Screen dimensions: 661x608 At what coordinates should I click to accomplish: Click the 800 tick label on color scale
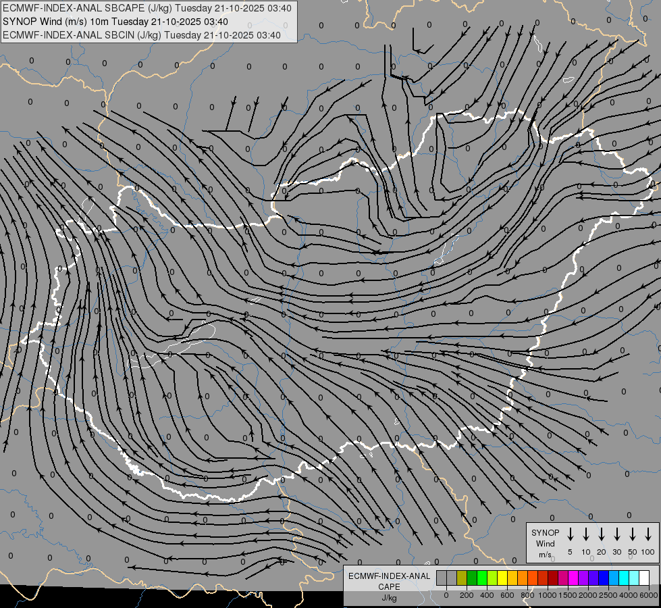coord(527,595)
